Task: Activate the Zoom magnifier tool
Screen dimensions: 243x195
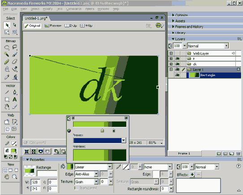Action: coord(14,177)
